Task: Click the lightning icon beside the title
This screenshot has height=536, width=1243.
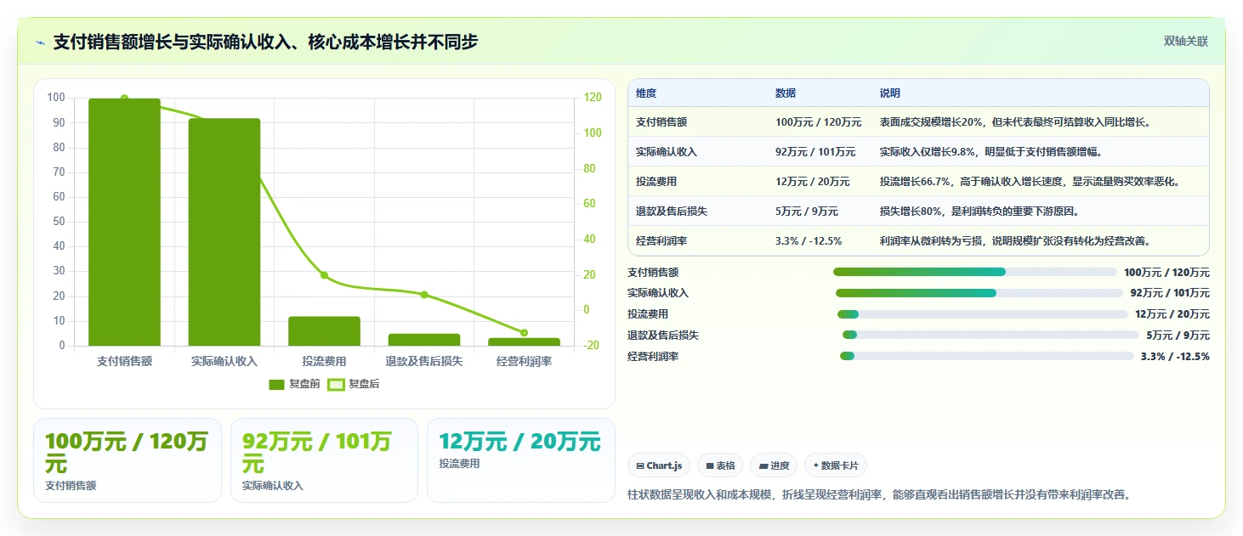Action: (41, 42)
